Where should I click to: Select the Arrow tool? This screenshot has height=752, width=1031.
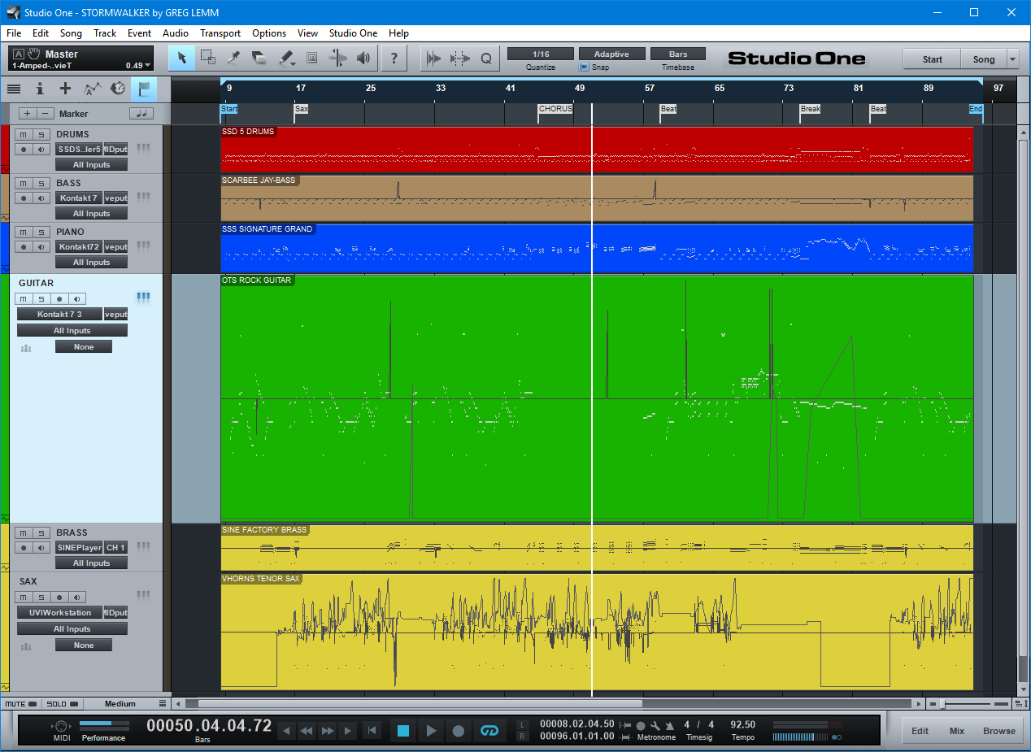pos(182,58)
